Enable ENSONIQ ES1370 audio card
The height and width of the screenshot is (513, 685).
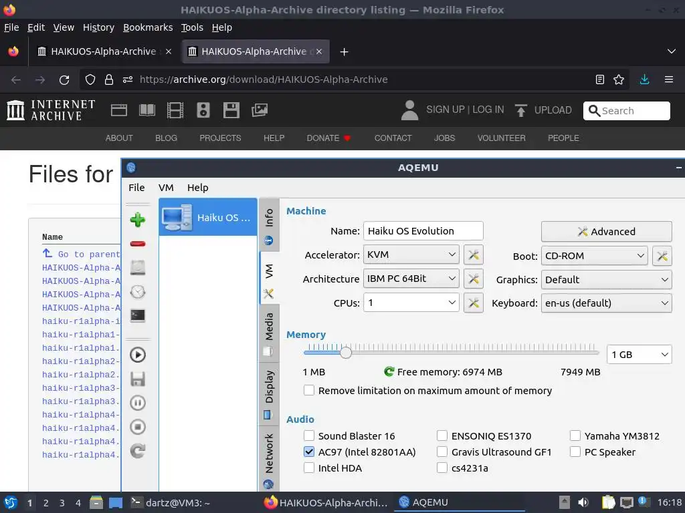(442, 436)
